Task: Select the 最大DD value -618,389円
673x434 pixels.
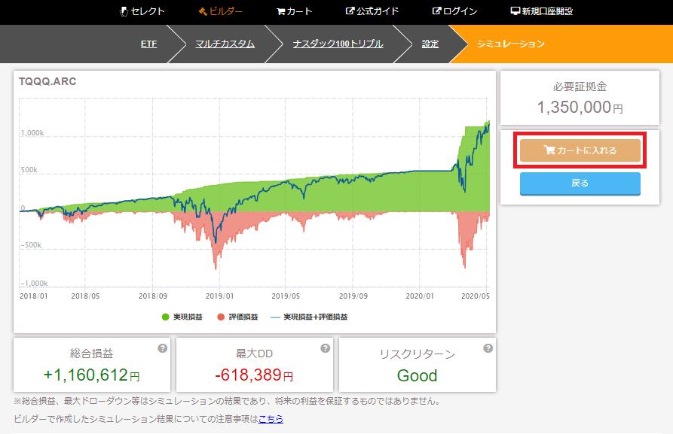Action: (254, 375)
